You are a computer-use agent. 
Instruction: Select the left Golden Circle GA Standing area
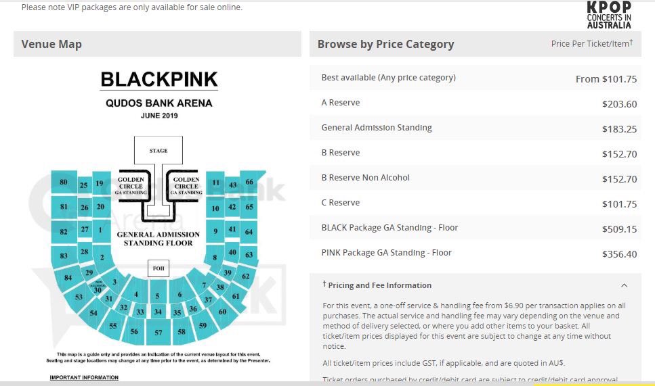point(130,186)
